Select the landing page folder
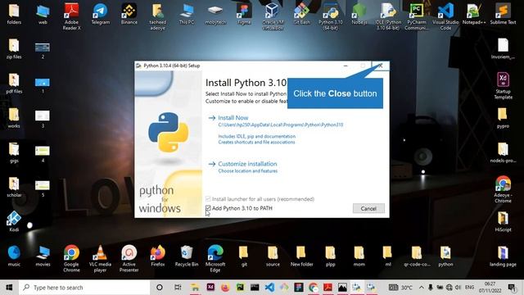524x295 pixels. point(503,256)
